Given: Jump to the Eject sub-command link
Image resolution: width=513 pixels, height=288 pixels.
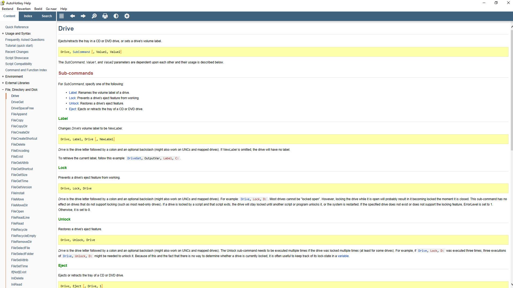Looking at the screenshot, I should point(72,109).
